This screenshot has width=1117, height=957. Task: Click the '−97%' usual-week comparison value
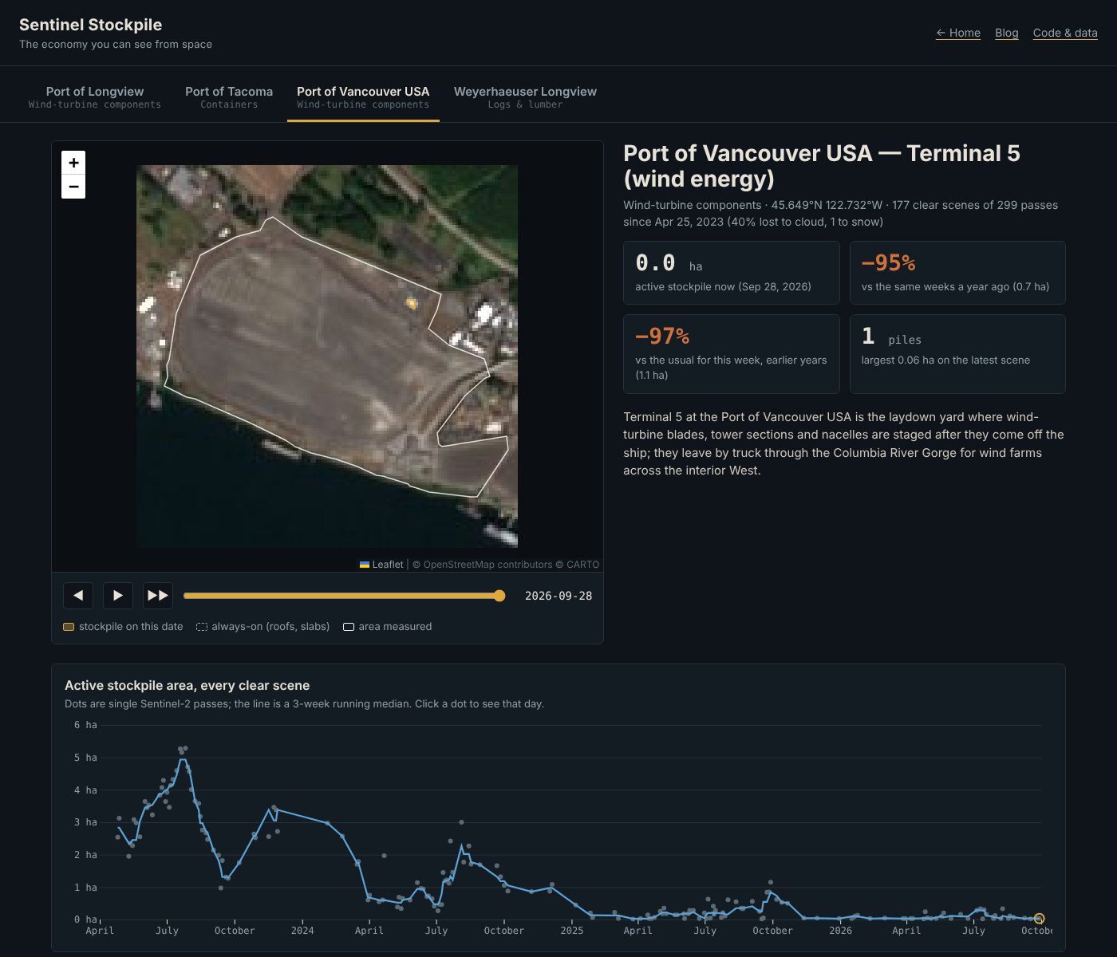[662, 336]
